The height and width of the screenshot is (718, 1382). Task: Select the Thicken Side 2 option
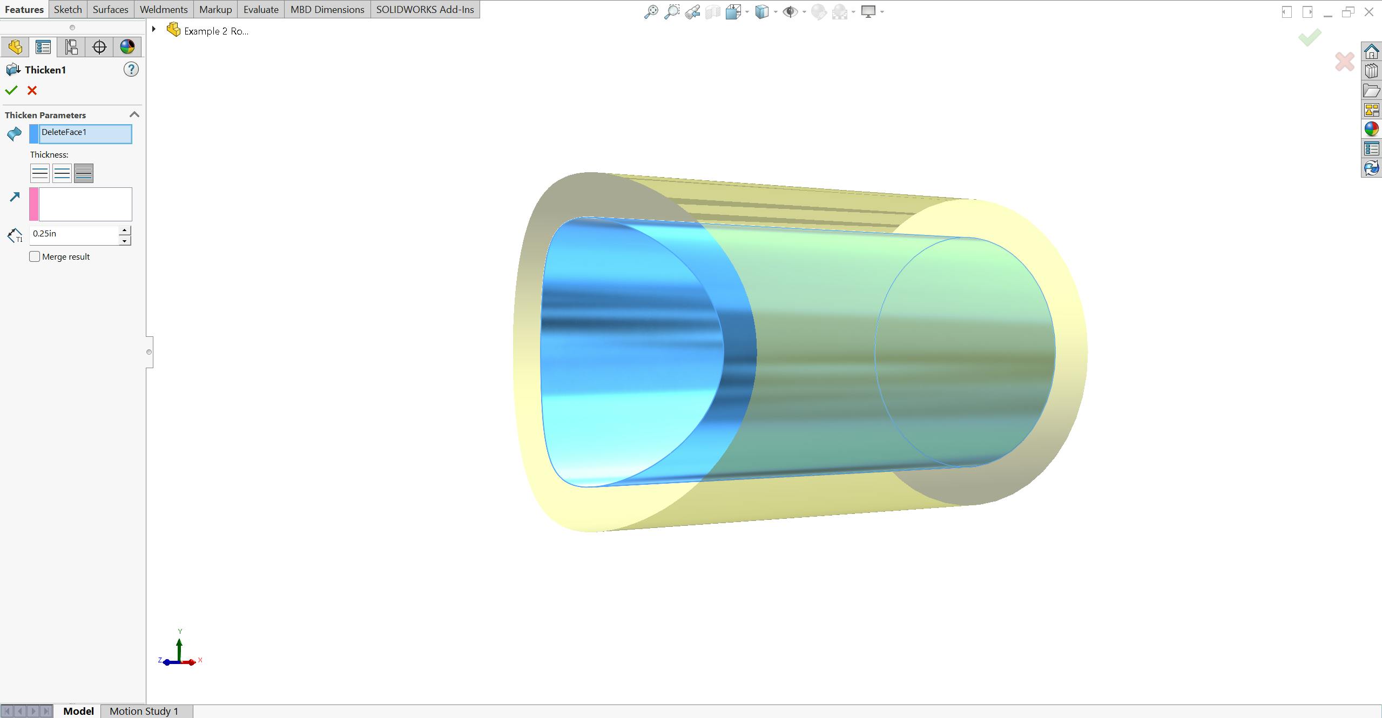point(83,173)
